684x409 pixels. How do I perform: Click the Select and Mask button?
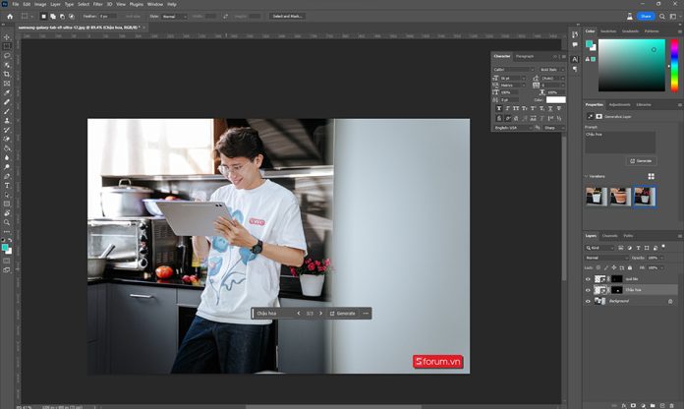point(288,16)
